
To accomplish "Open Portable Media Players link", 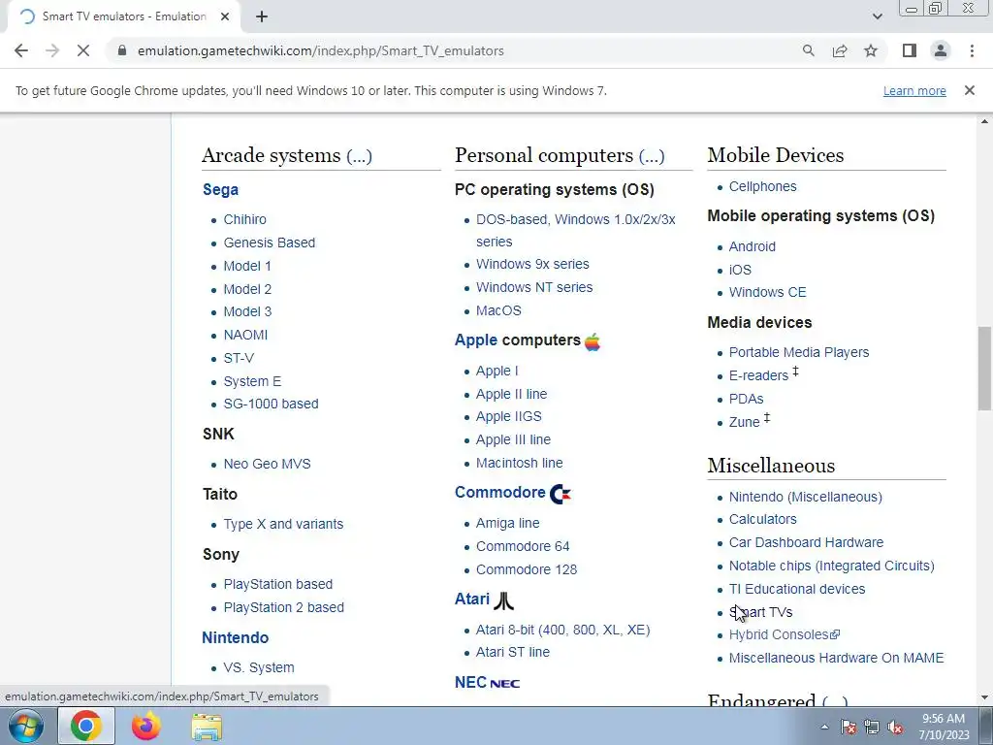I will click(x=799, y=352).
